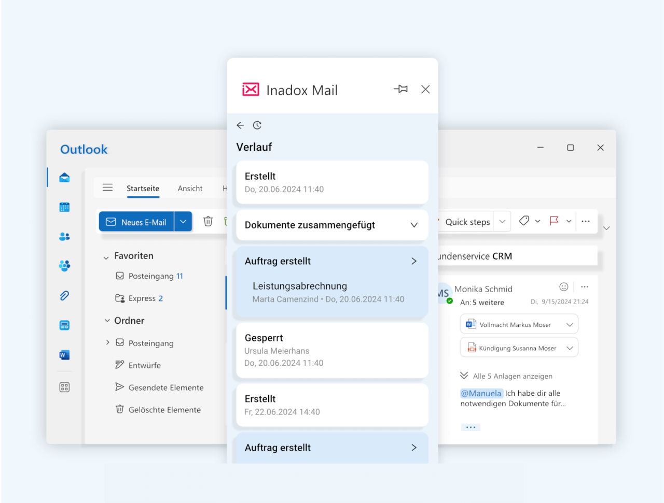The height and width of the screenshot is (503, 664).
Task: Select the Startseite tab
Action: [x=143, y=189]
